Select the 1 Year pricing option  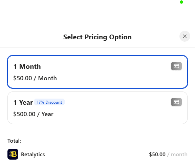click(97, 108)
